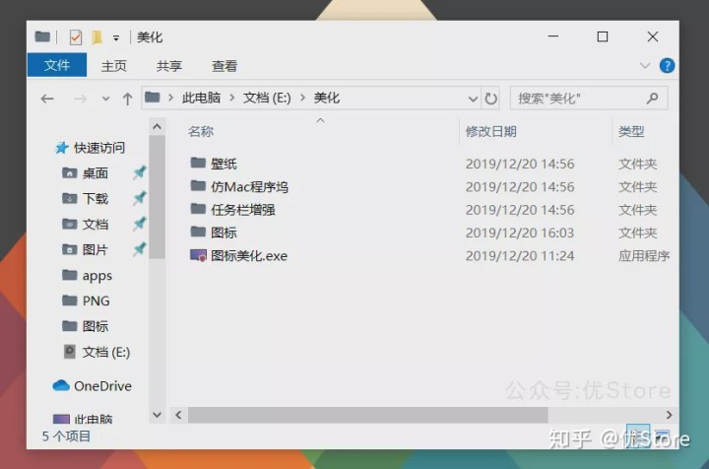Click 文档 (E:) in the address bar path
The height and width of the screenshot is (469, 709).
[267, 98]
